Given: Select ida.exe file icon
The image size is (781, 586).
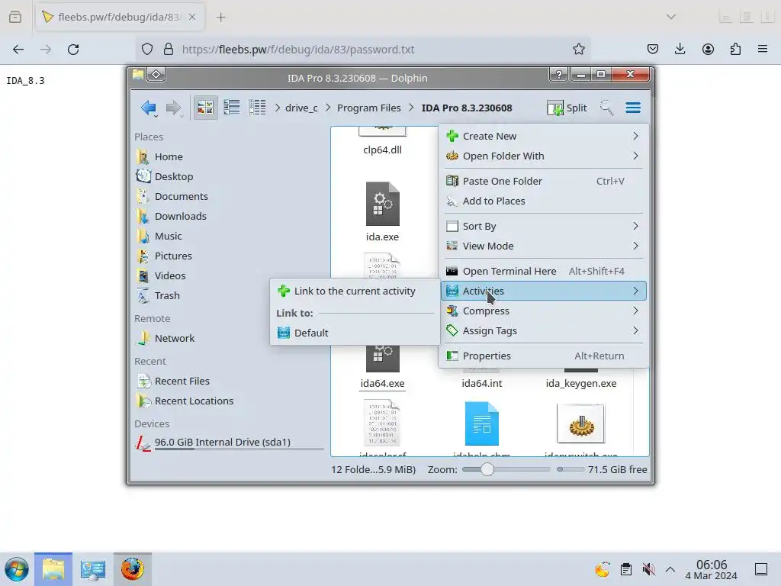Looking at the screenshot, I should 383,204.
